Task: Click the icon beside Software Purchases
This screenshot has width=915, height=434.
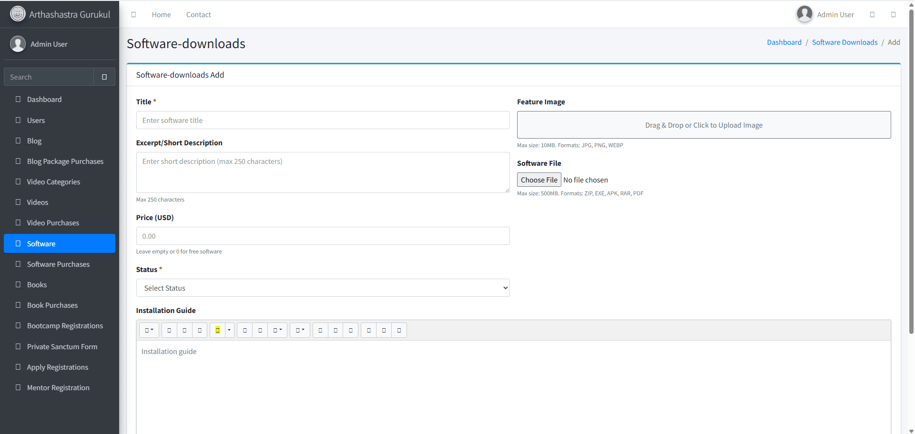Action: (18, 264)
